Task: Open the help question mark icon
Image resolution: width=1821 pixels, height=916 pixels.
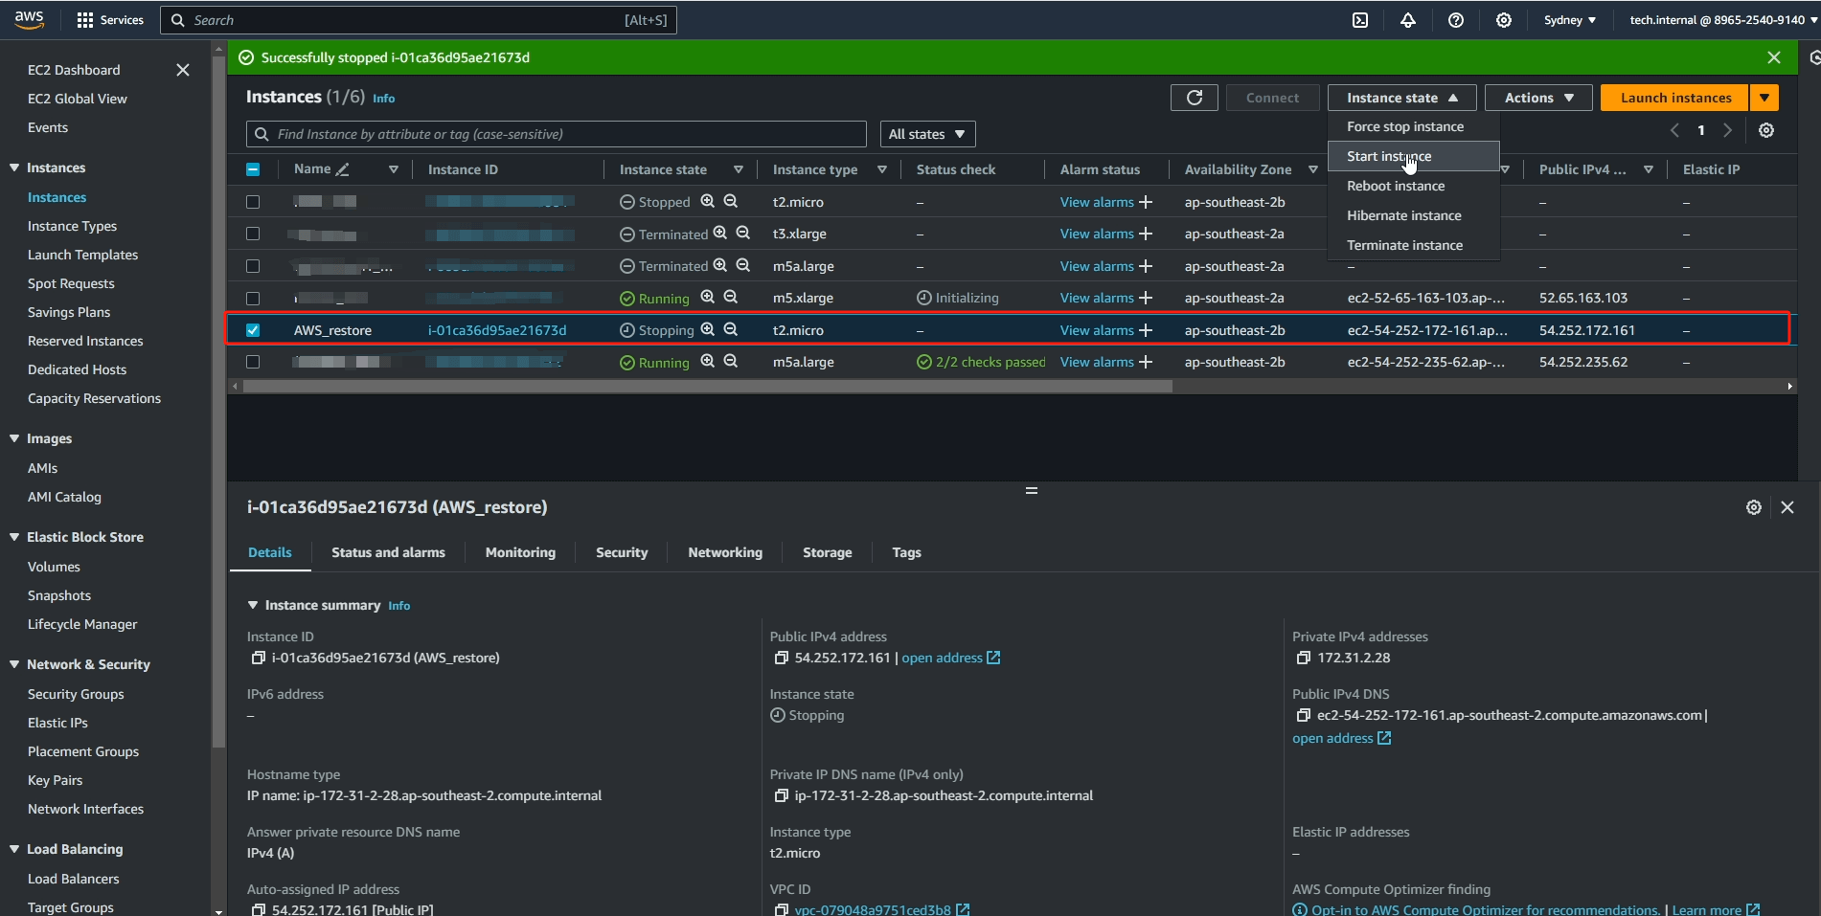Action: tap(1456, 20)
